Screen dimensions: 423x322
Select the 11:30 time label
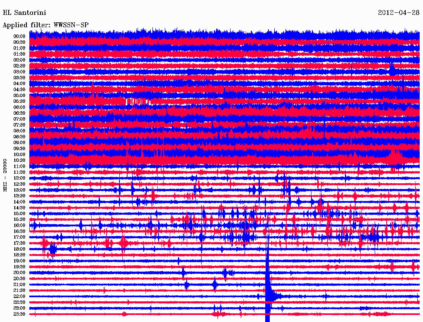point(19,172)
